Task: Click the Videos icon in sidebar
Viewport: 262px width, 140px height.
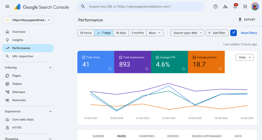Action: (7, 84)
